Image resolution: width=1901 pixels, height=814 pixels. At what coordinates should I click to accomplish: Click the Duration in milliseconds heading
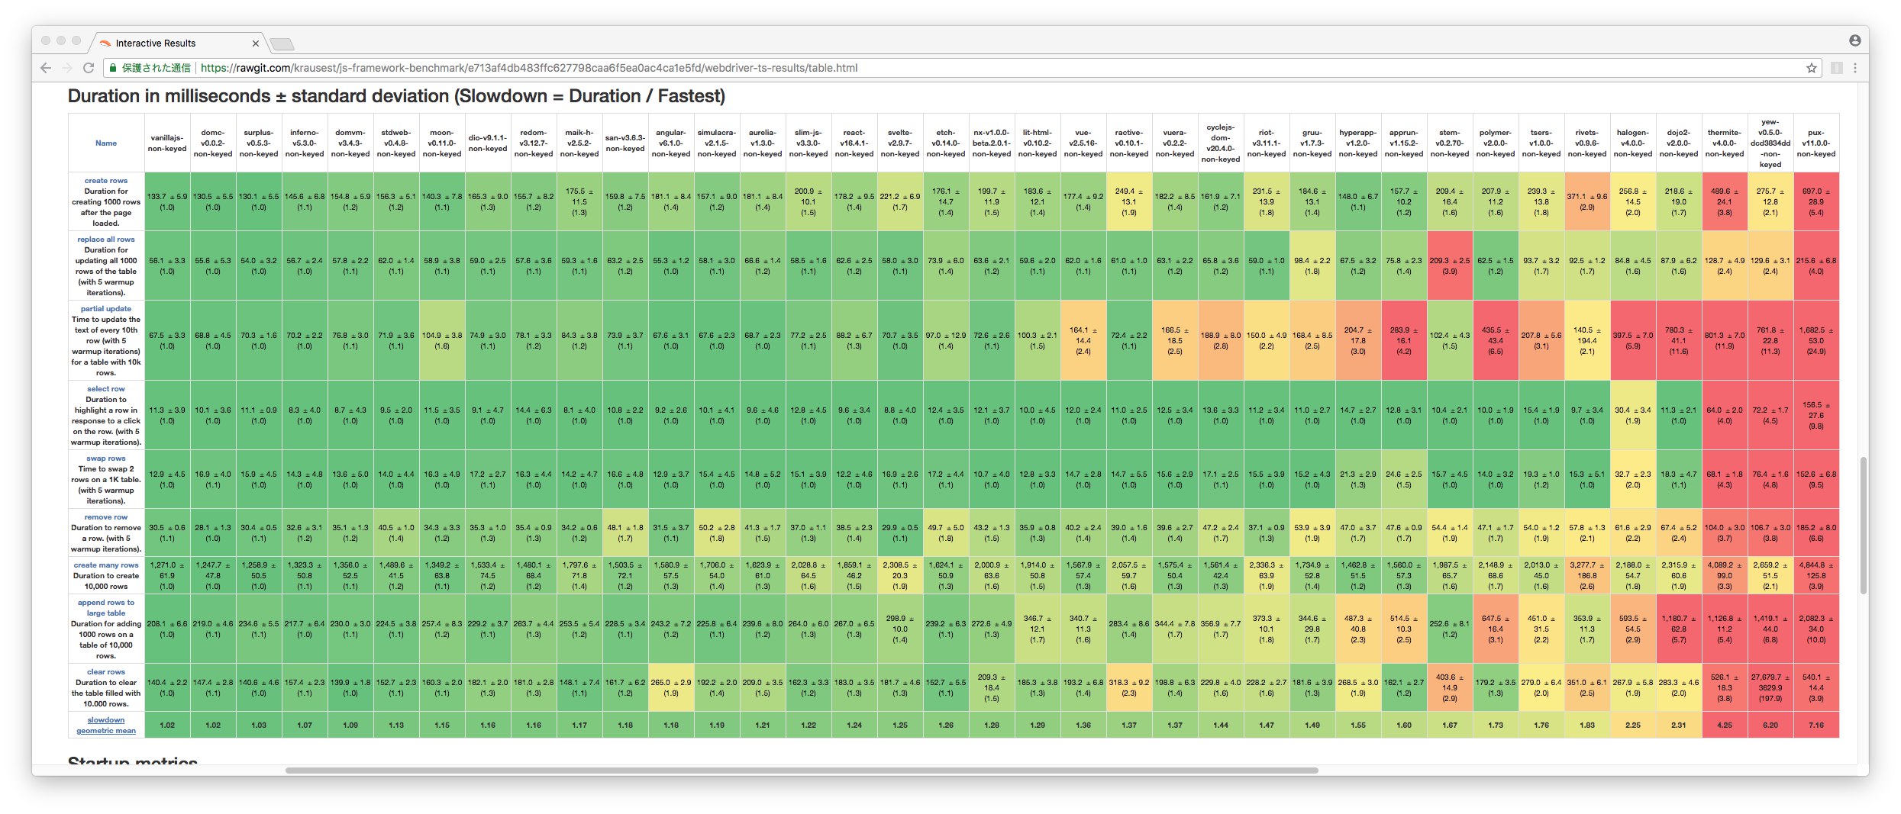click(396, 96)
